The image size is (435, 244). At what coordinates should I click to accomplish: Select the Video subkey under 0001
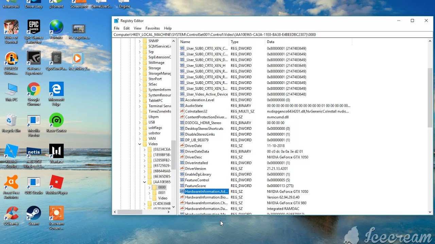[x=163, y=198]
